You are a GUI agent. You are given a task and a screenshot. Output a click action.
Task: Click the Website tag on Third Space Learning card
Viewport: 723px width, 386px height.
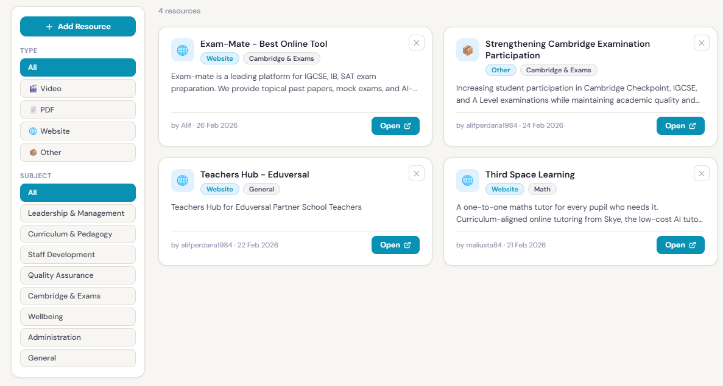pyautogui.click(x=505, y=189)
